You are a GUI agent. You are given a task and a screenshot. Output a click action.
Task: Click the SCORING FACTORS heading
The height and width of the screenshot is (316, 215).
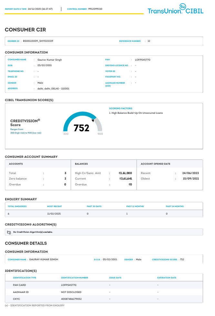[121, 109]
